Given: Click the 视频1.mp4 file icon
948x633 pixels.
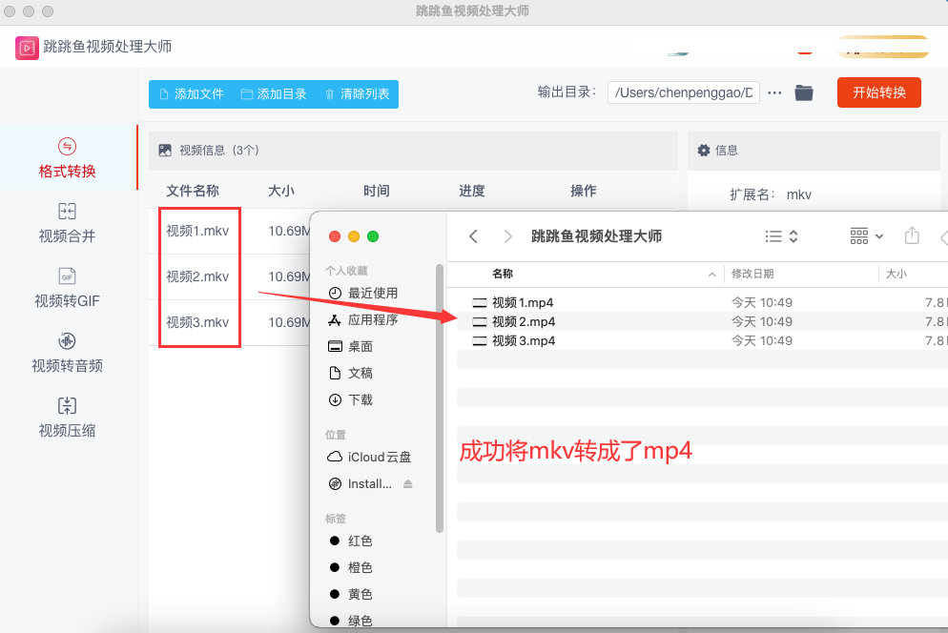Looking at the screenshot, I should pyautogui.click(x=480, y=303).
